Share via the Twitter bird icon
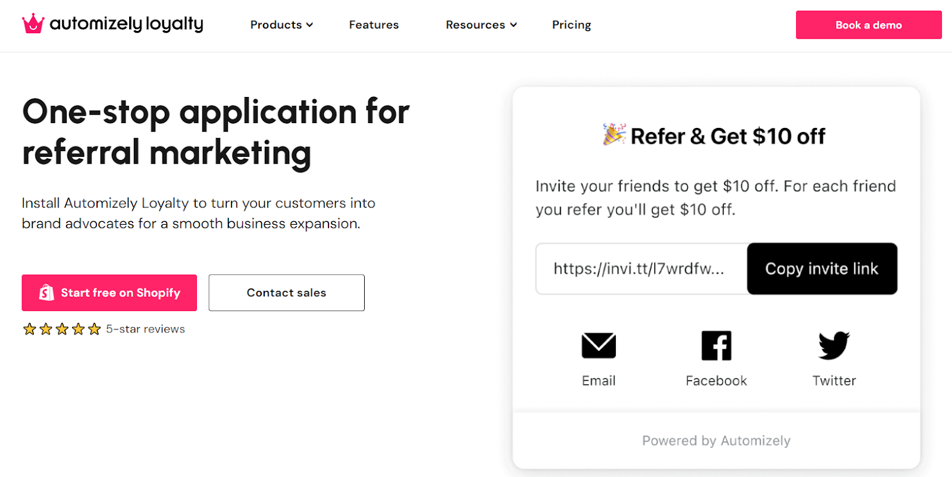The height and width of the screenshot is (477, 952). 834,346
